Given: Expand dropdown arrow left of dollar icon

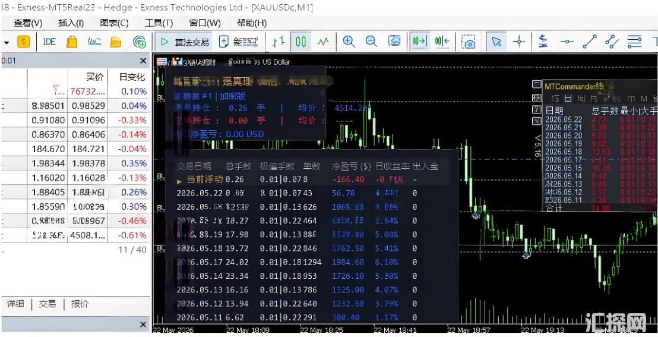Looking at the screenshot, I should tap(7, 42).
